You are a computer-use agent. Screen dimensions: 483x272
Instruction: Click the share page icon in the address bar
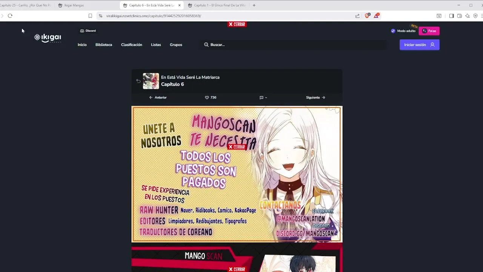[x=357, y=16]
